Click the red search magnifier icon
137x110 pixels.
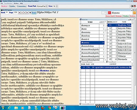(x=109, y=13)
